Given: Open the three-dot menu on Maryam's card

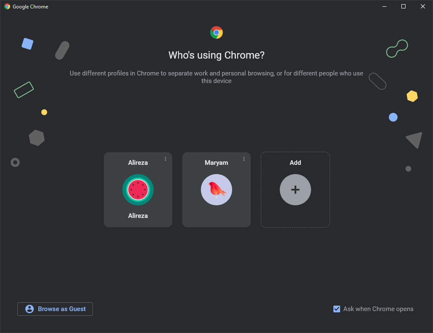Looking at the screenshot, I should [x=244, y=159].
